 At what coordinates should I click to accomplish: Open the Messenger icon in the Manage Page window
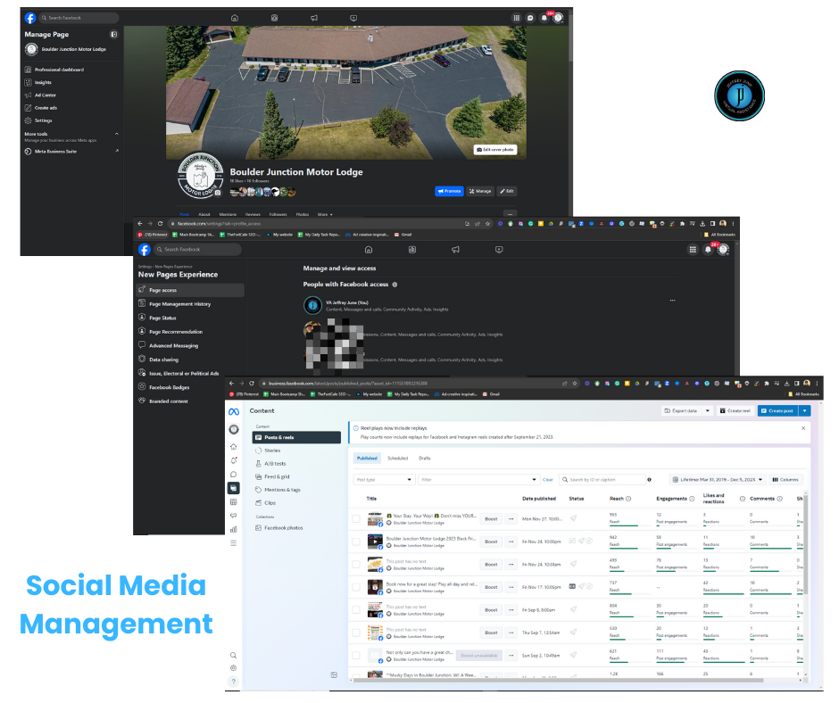click(x=530, y=18)
